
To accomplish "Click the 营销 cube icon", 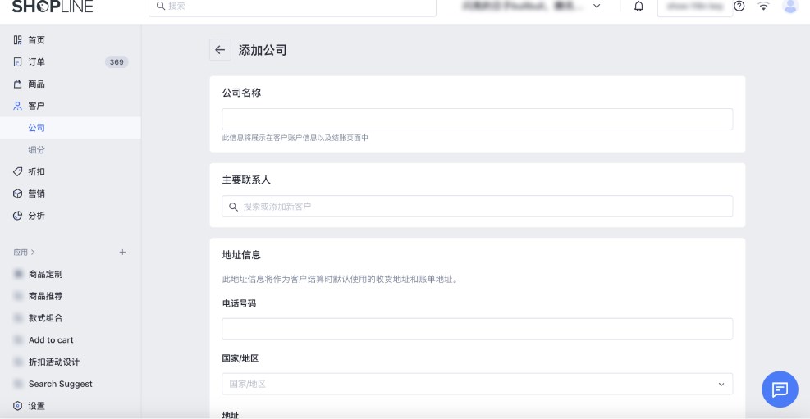I will pyautogui.click(x=17, y=194).
